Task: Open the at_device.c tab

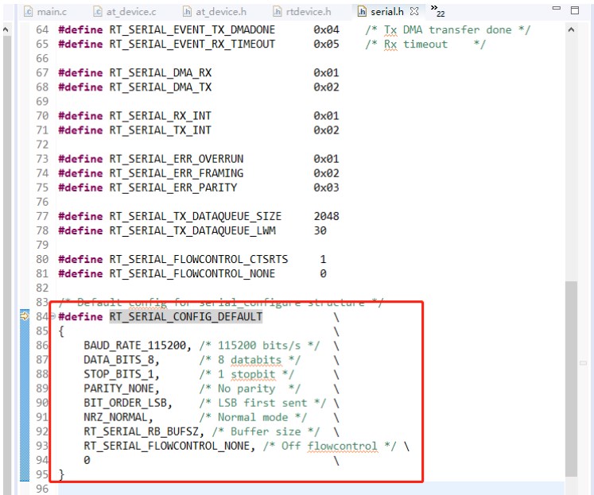Action: click(x=125, y=12)
